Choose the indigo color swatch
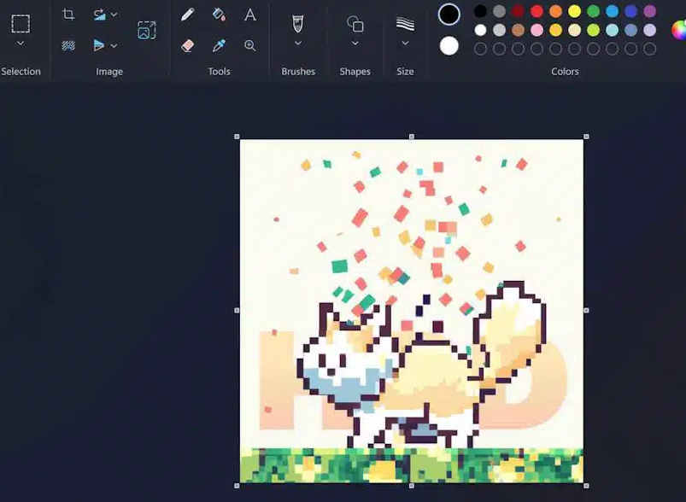Screen dimensions: 686x502 [x=630, y=11]
